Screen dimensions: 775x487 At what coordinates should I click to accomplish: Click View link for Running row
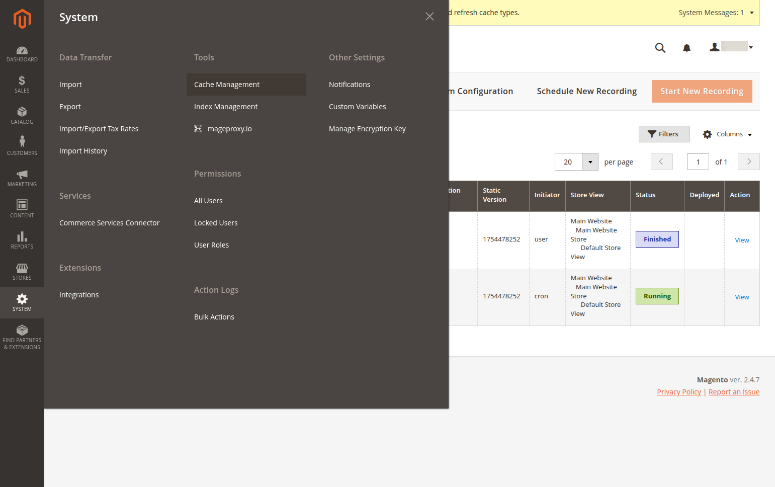[x=742, y=297]
